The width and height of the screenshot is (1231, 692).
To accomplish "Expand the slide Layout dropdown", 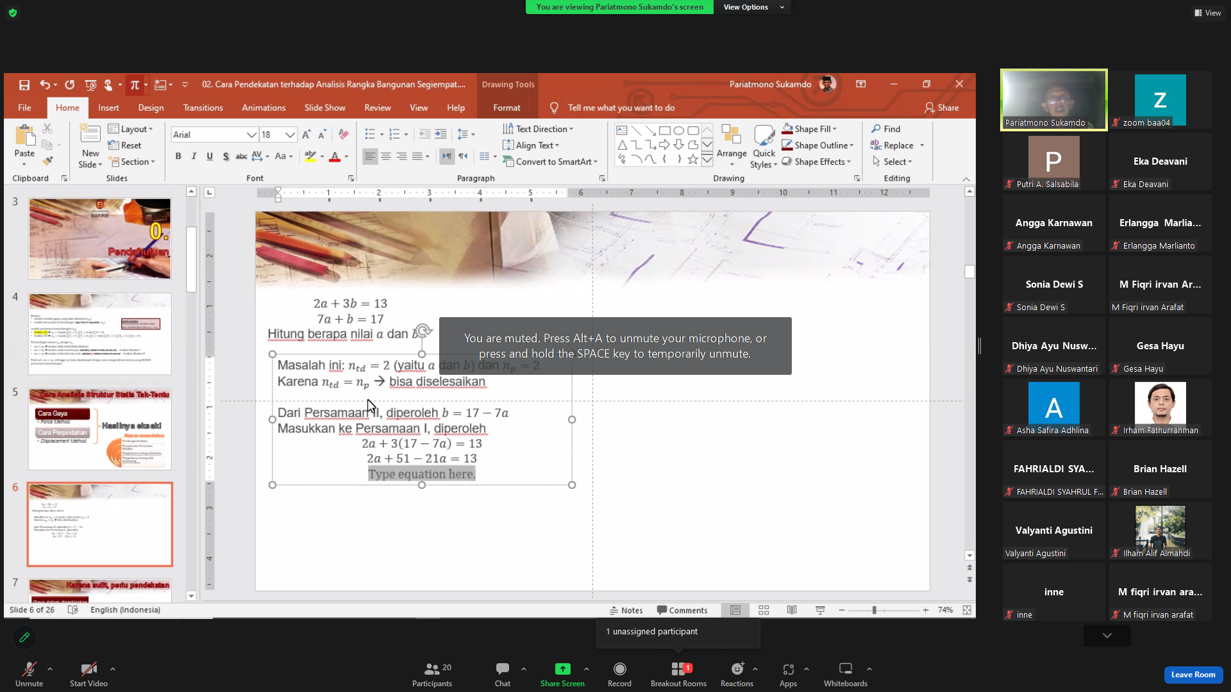I will (131, 129).
